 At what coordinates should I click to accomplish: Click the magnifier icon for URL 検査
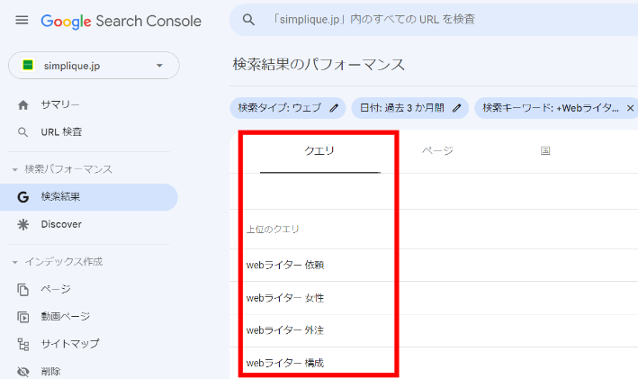[x=23, y=132]
